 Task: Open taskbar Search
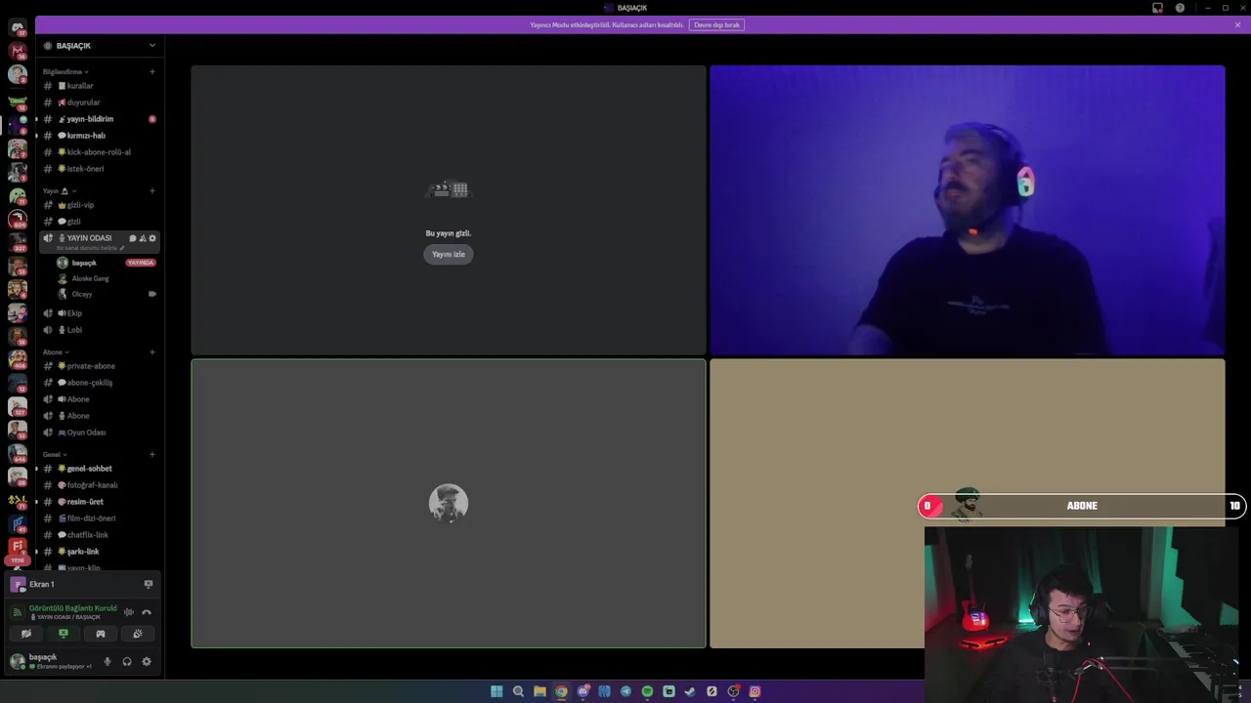click(x=518, y=691)
